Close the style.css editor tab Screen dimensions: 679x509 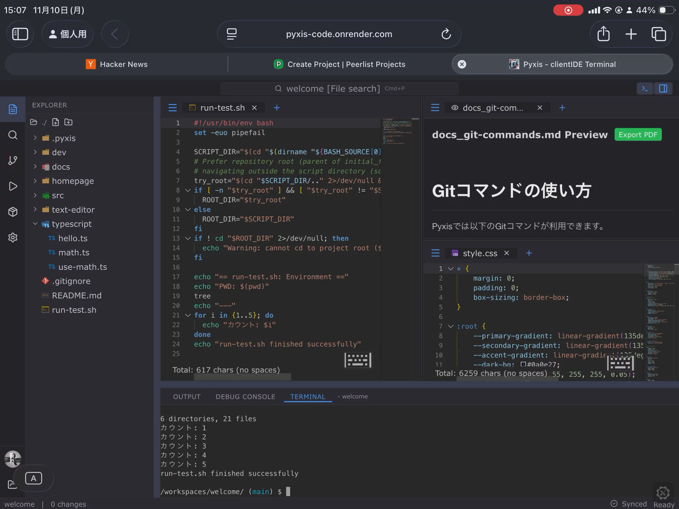pyautogui.click(x=507, y=253)
